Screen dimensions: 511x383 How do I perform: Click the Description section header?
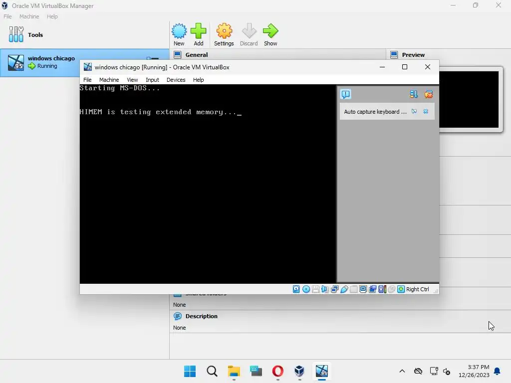click(x=202, y=316)
